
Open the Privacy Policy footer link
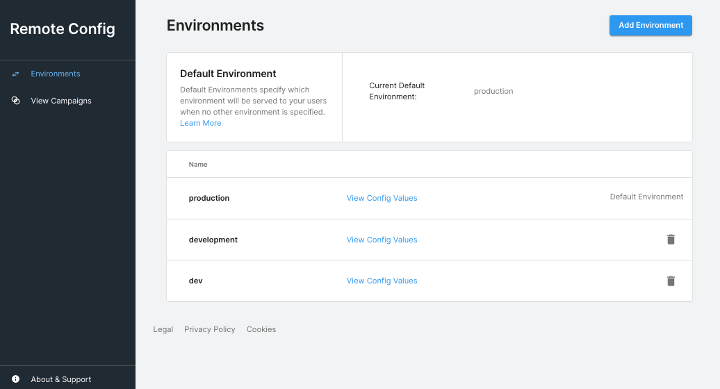point(209,329)
